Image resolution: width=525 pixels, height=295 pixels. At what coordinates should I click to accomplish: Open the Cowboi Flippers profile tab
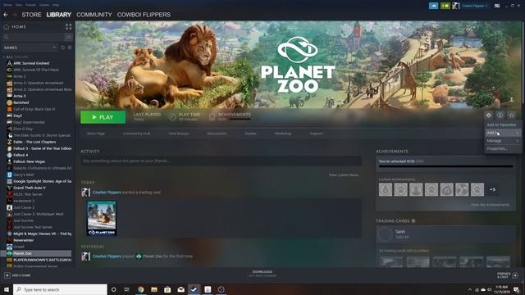[144, 15]
